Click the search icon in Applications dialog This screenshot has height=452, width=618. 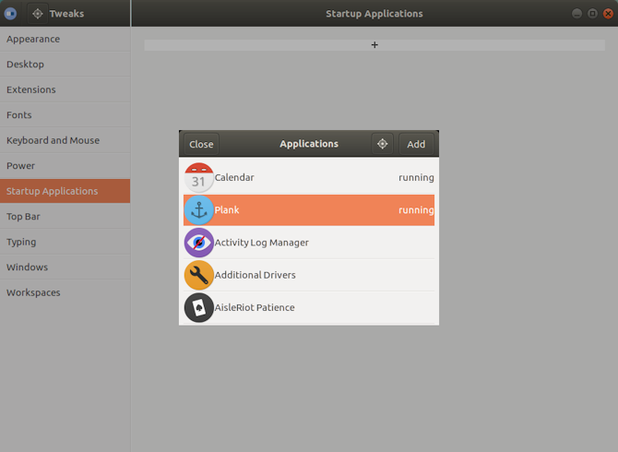[x=382, y=144]
